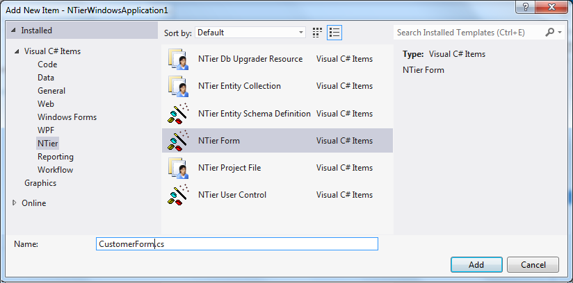
Task: Select the General category
Action: 51,91
